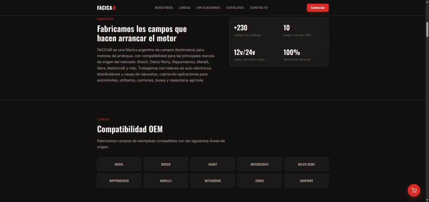
Task: Choose the BOSCH brand card
Action: (x=166, y=164)
